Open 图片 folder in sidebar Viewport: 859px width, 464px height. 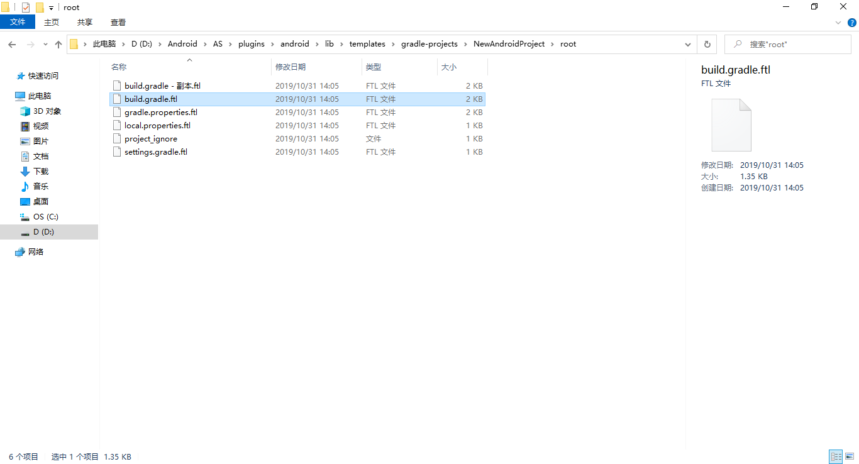[x=41, y=141]
